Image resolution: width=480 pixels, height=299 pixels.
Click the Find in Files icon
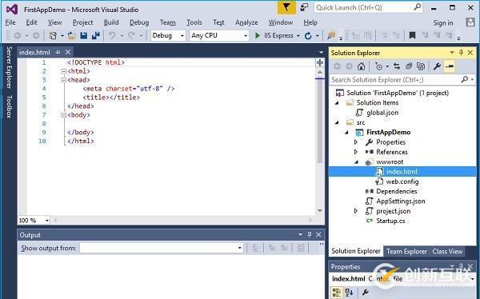(x=331, y=36)
